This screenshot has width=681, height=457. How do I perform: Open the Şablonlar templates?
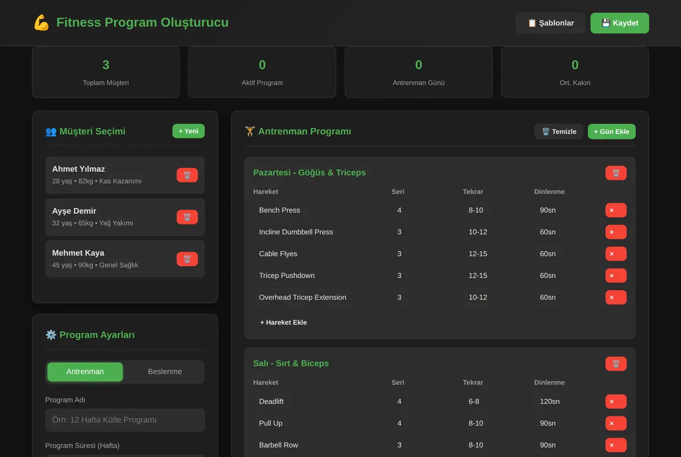(x=550, y=23)
